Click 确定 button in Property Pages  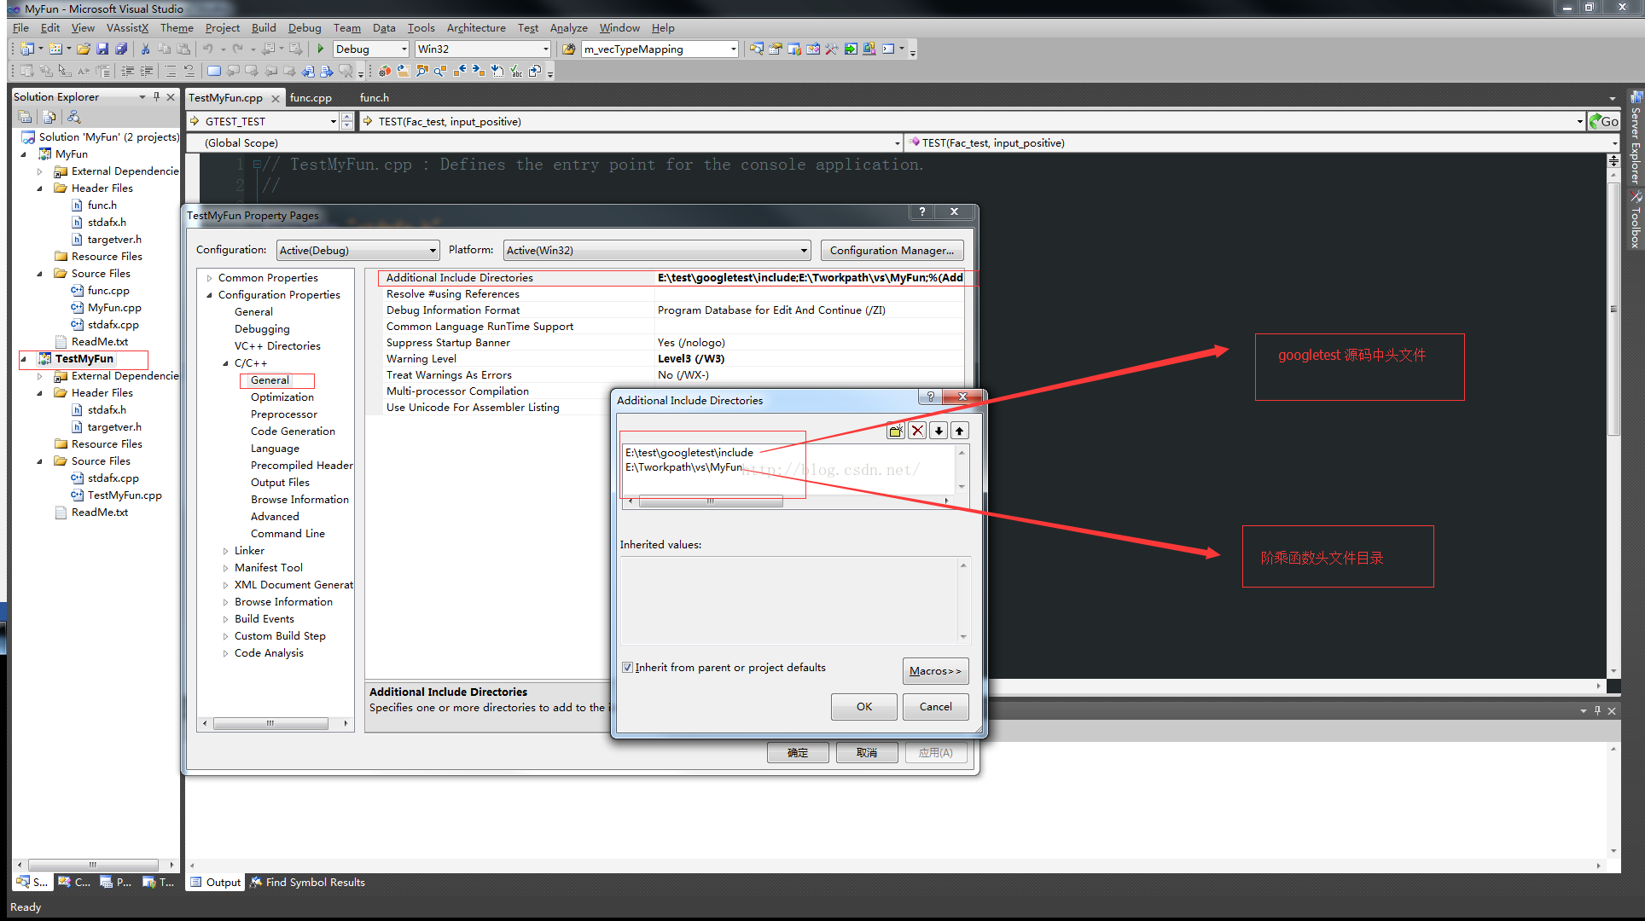(798, 752)
